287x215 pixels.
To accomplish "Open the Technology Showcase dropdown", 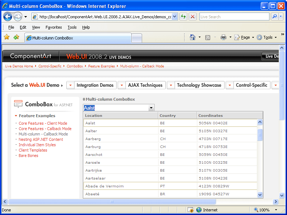I will 196,85.
